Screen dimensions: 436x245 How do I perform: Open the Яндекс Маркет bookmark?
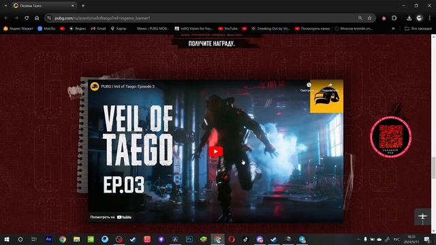[18, 29]
